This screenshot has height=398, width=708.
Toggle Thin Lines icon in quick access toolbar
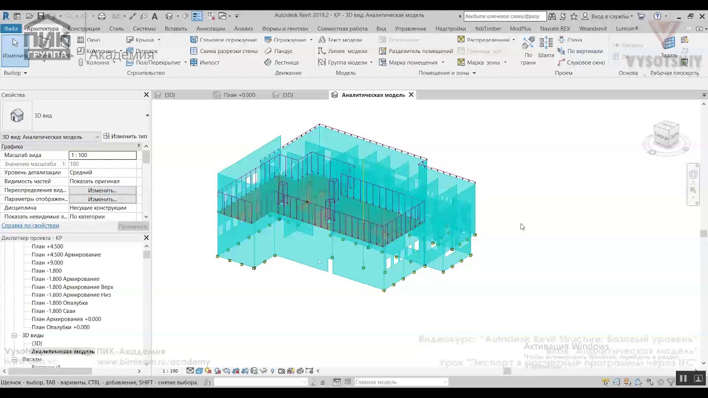pyautogui.click(x=197, y=16)
